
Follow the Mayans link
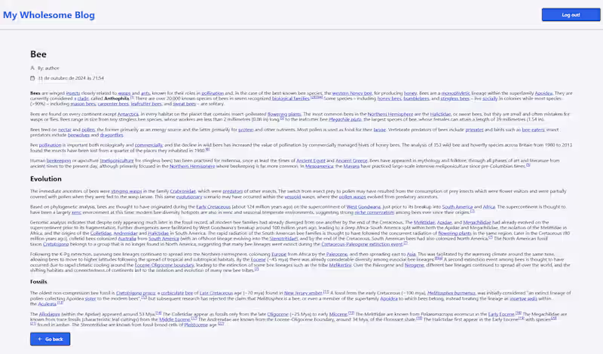coord(351,166)
